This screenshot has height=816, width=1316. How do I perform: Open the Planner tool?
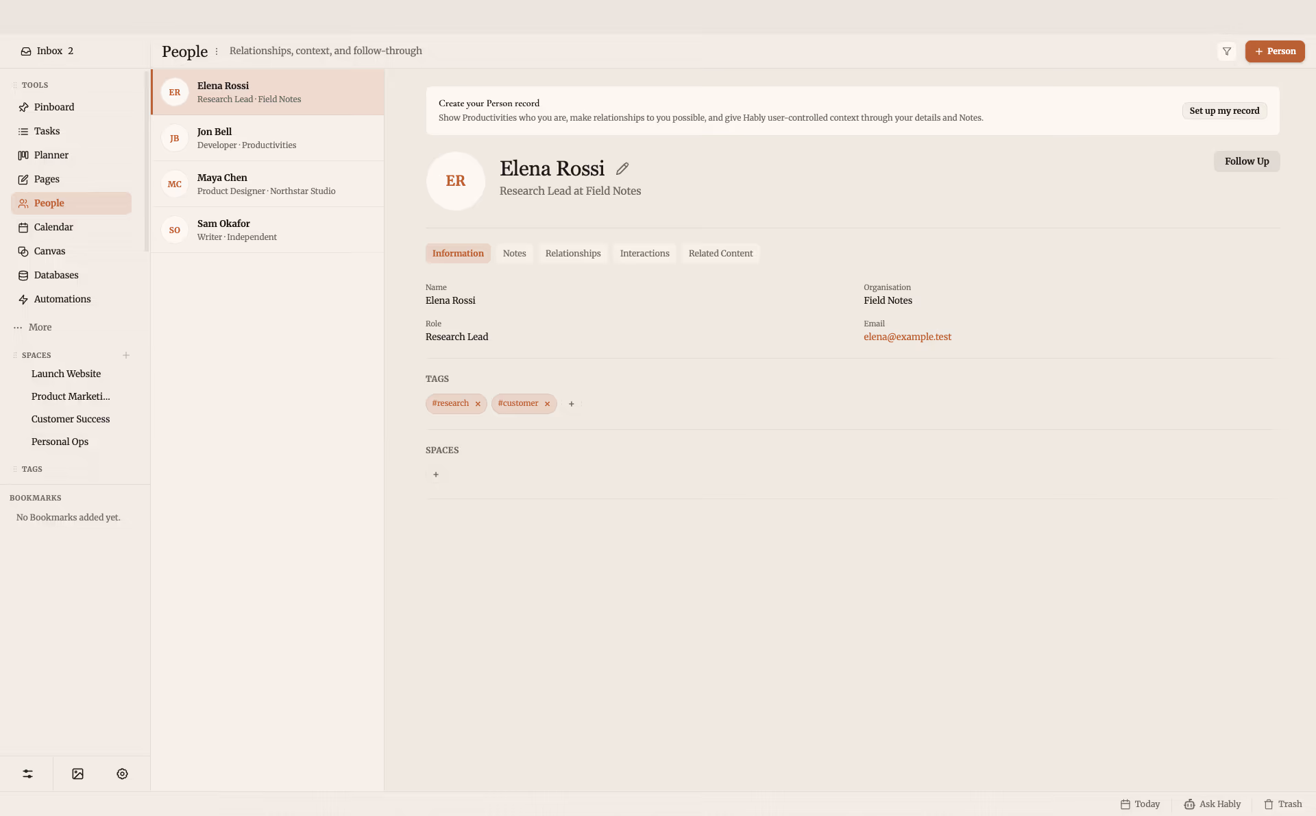(x=71, y=155)
